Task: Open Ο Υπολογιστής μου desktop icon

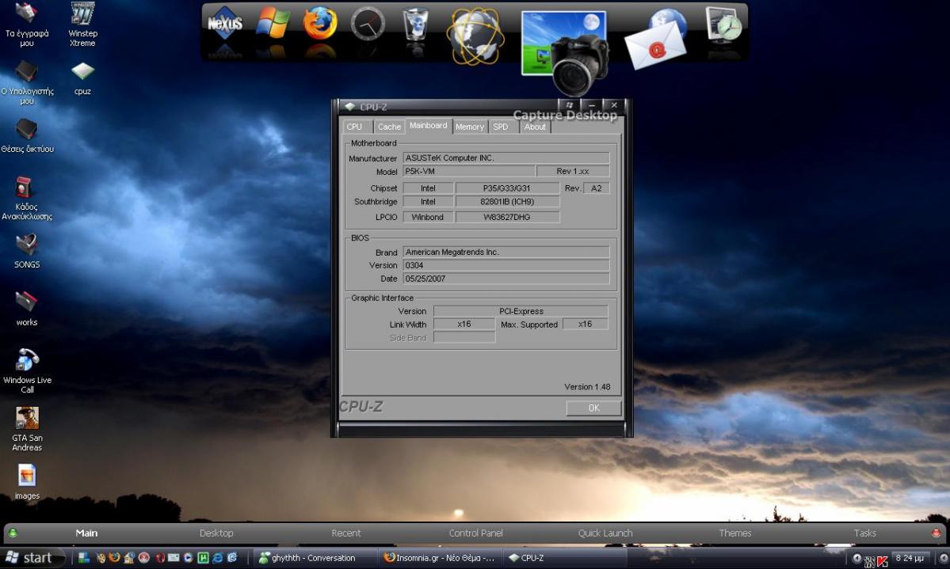Action: click(x=27, y=82)
